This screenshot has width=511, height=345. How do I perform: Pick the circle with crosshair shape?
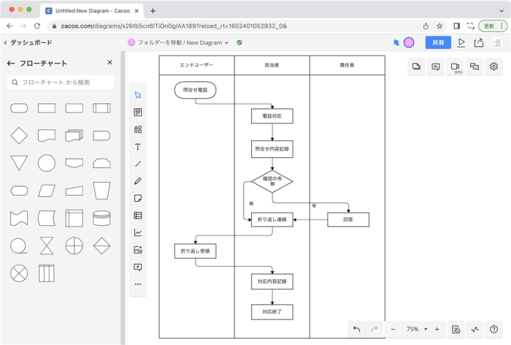(74, 246)
